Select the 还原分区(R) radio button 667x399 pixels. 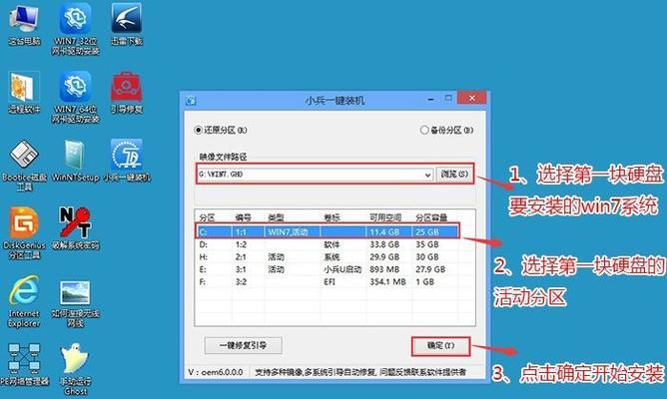[198, 130]
